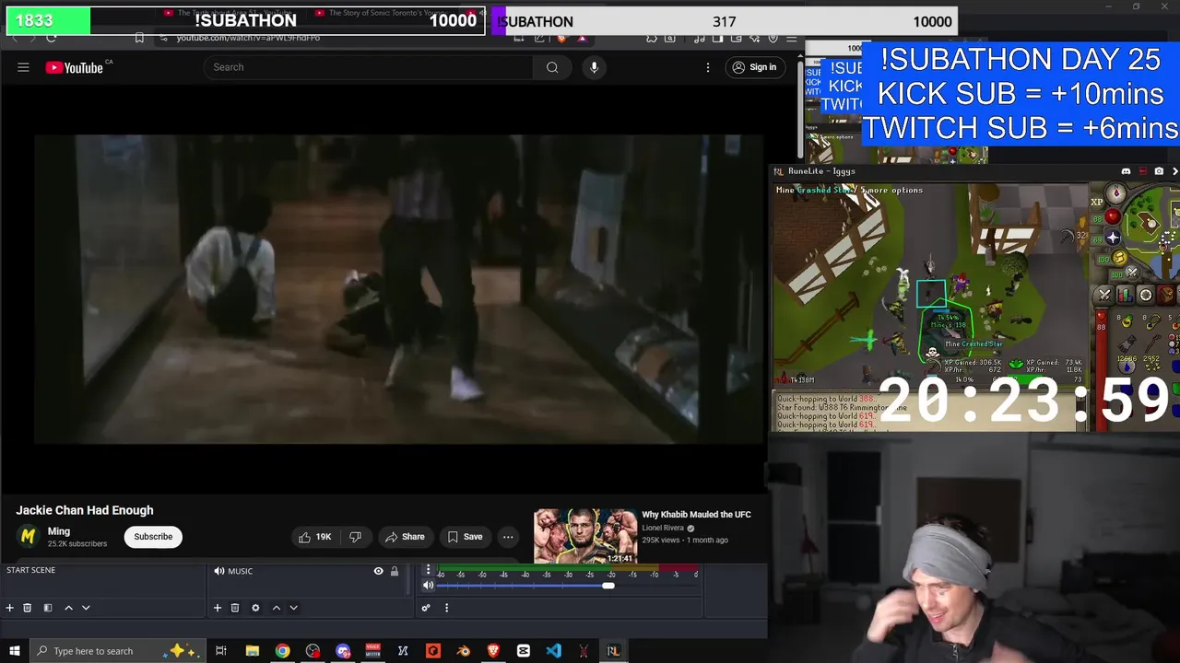Open audio mixer three-dot menu
Screen dimensions: 1180x663
[446, 608]
